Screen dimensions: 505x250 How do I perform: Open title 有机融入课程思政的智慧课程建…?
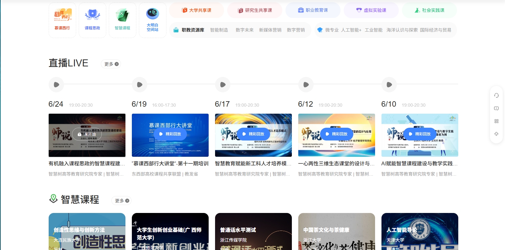87,163
